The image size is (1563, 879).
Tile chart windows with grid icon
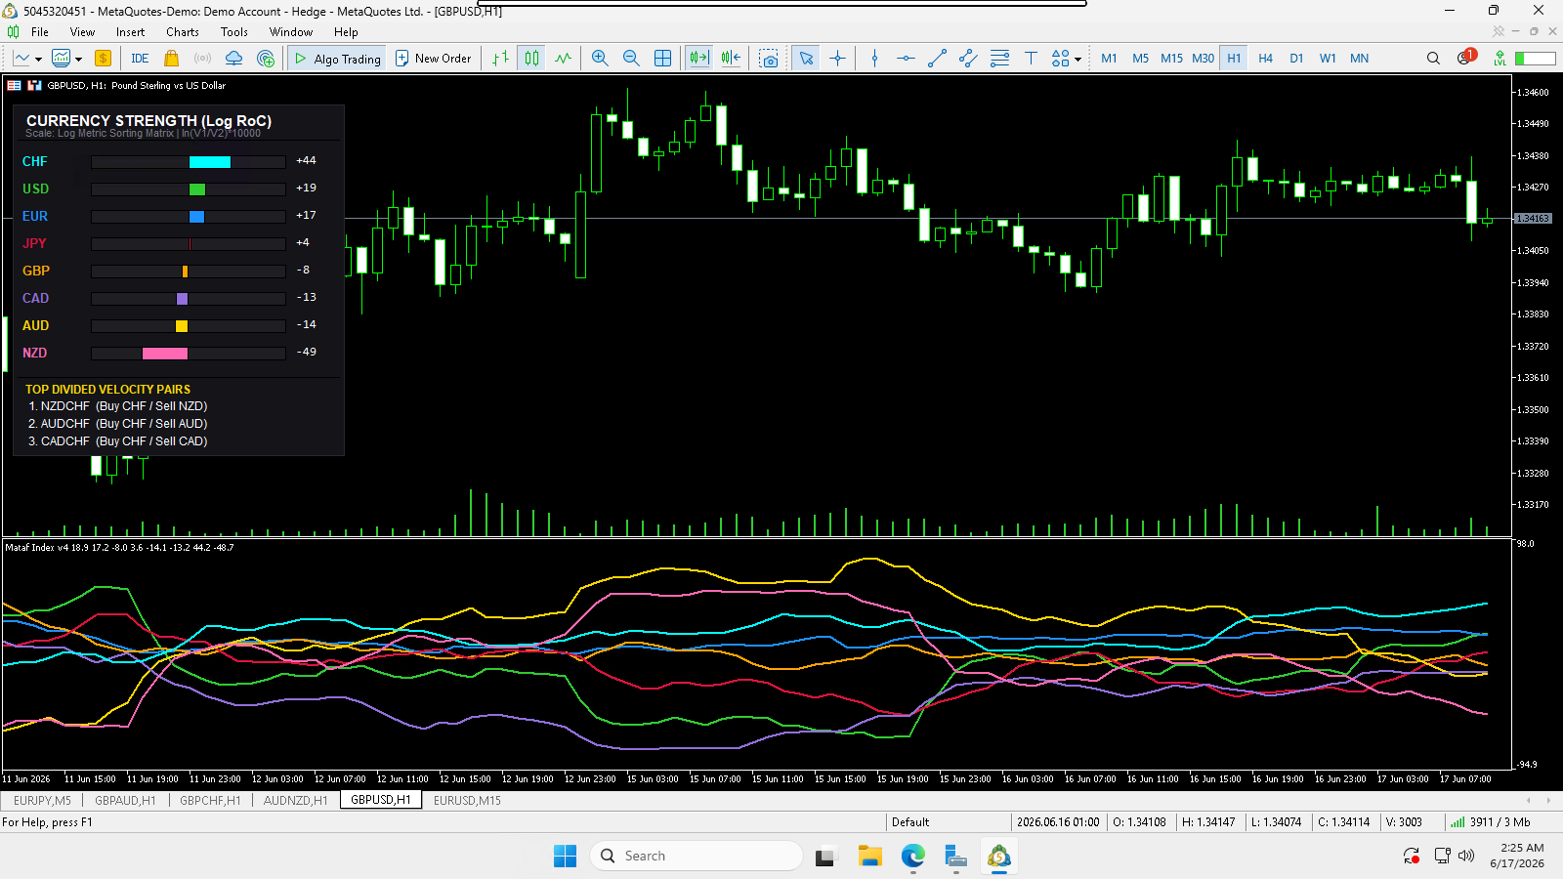pyautogui.click(x=663, y=59)
